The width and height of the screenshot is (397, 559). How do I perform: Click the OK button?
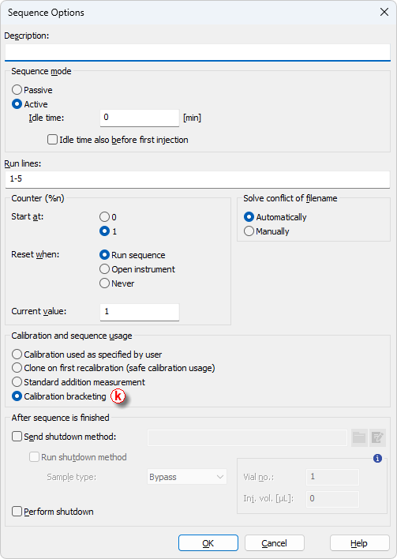point(208,543)
